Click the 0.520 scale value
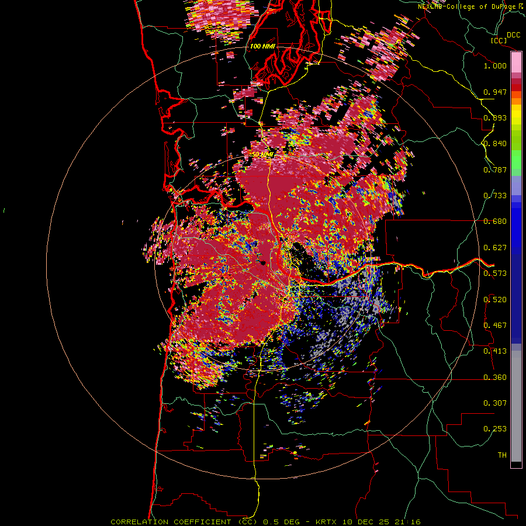526x526 pixels. 495,300
